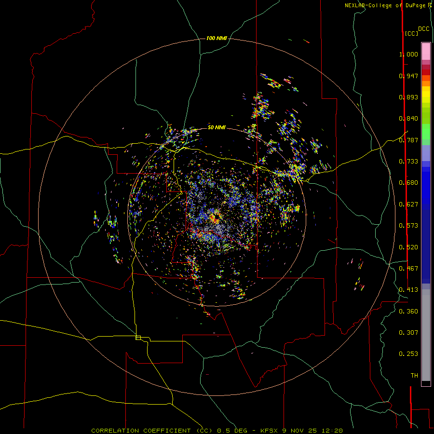Click the small yellow square marker at the highway junction
The height and width of the screenshot is (434, 434).
tap(138, 338)
